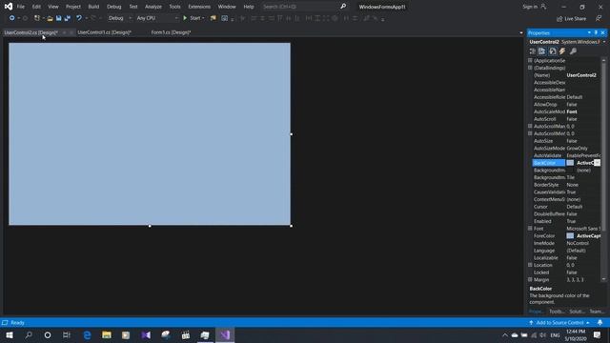Expand the (ApplicationSettings) property

[530, 60]
